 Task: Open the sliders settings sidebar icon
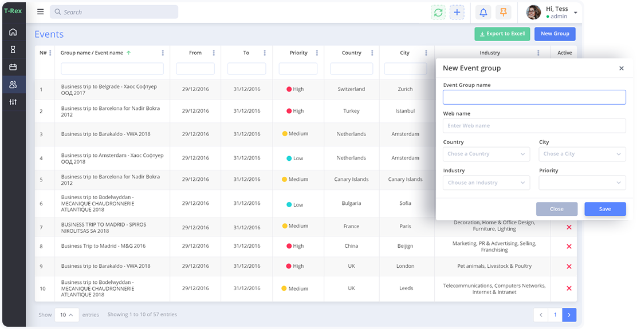click(13, 102)
